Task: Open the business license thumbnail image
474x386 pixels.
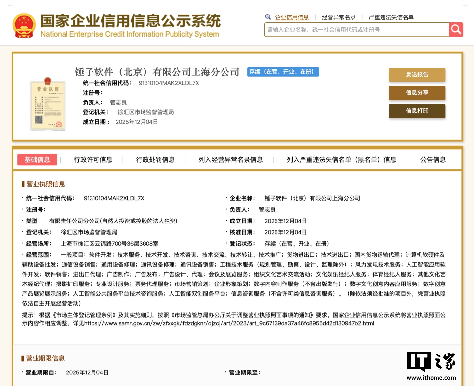Action: pyautogui.click(x=48, y=104)
